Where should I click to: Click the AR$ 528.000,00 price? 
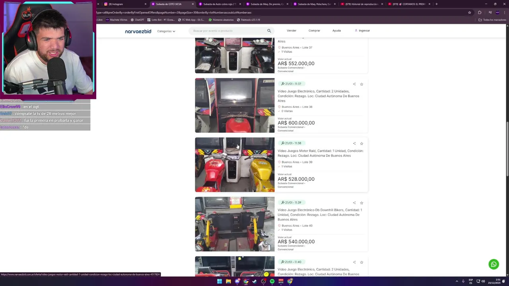(296, 179)
